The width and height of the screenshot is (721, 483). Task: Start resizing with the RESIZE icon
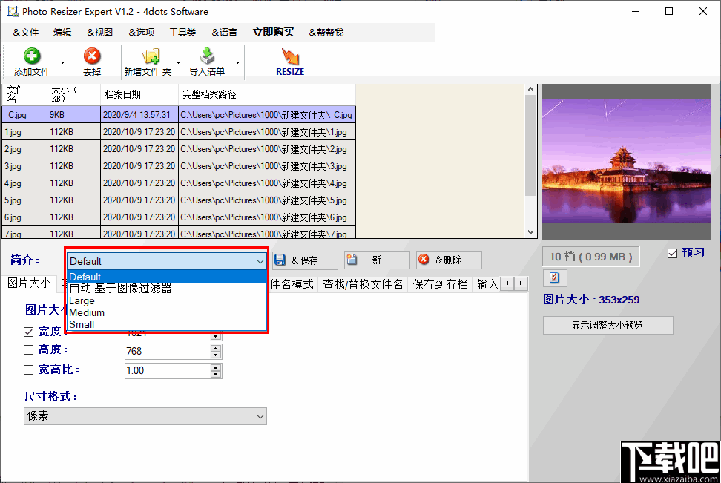(289, 57)
